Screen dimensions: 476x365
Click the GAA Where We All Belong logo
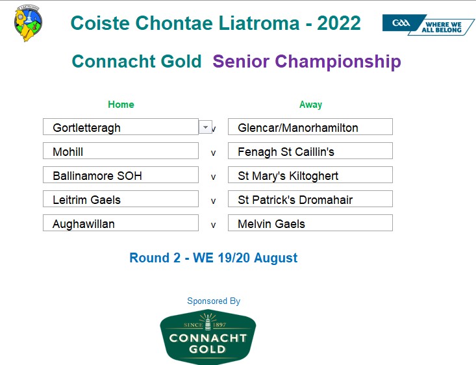coord(429,25)
